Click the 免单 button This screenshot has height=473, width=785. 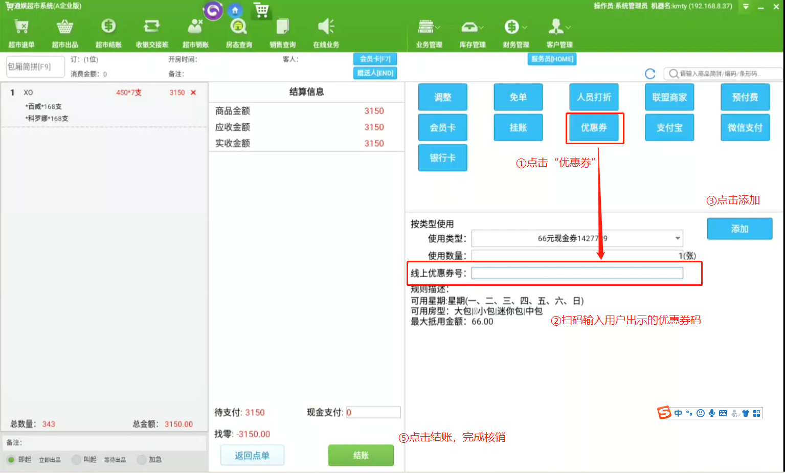coord(518,97)
